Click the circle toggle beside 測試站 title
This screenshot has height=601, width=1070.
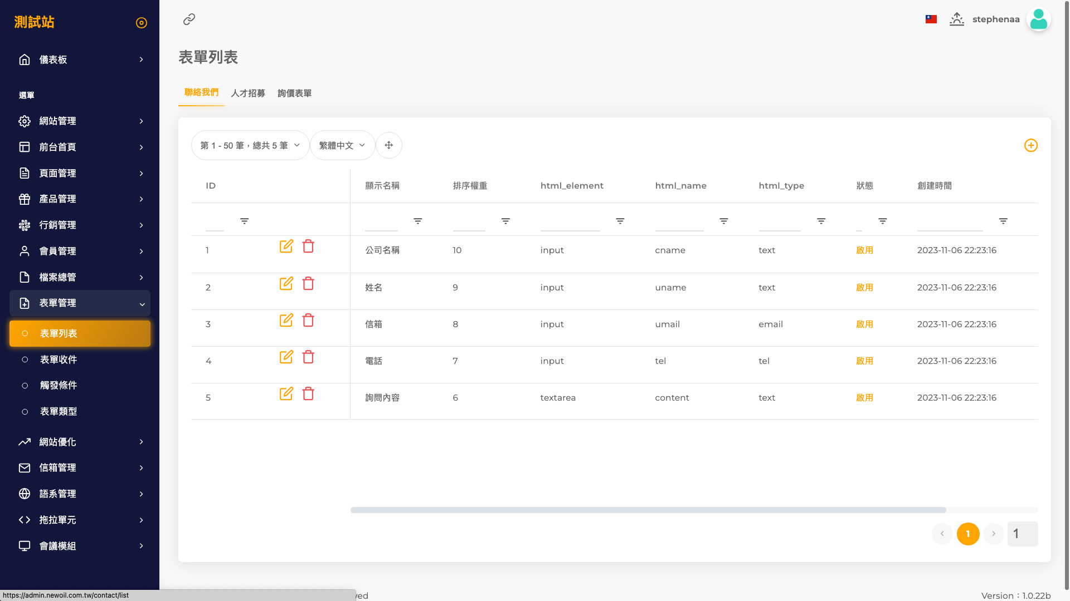coord(141,22)
